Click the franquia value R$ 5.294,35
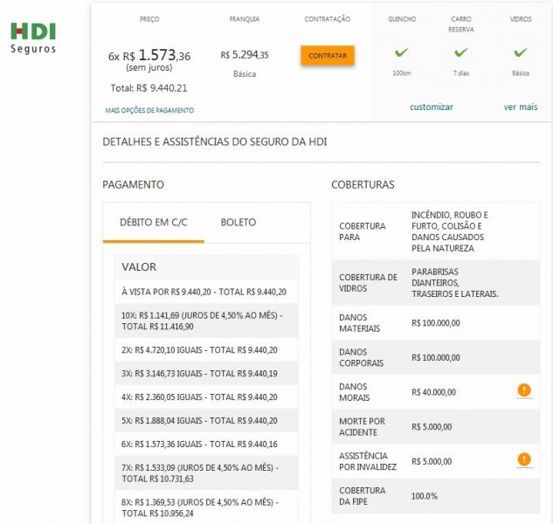 245,55
